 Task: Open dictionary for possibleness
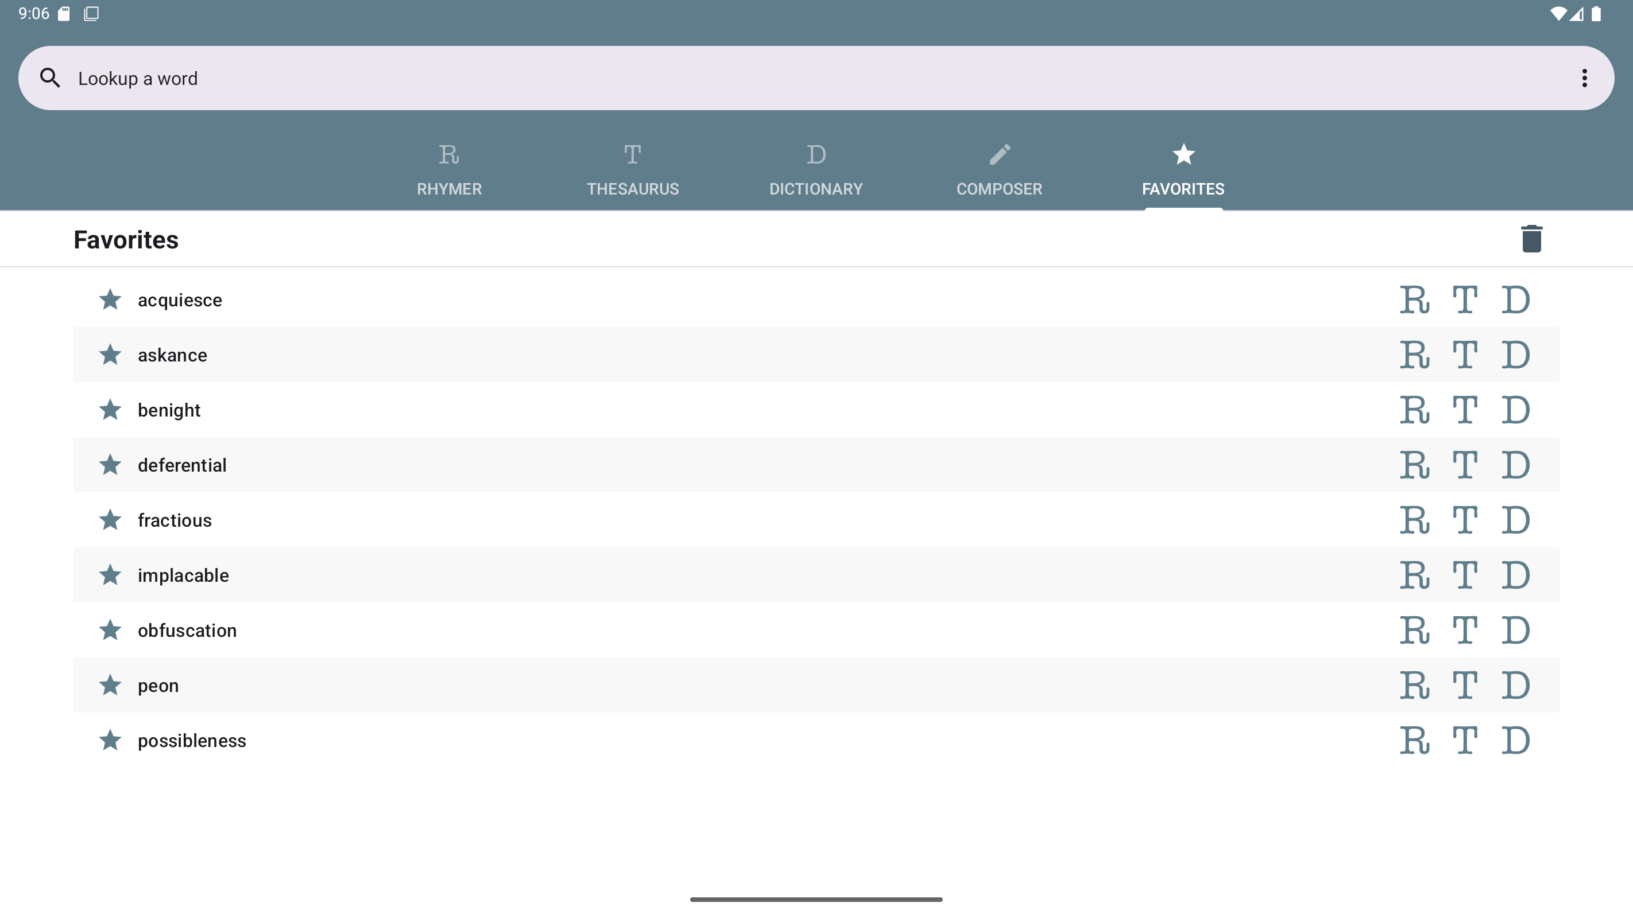[1516, 741]
